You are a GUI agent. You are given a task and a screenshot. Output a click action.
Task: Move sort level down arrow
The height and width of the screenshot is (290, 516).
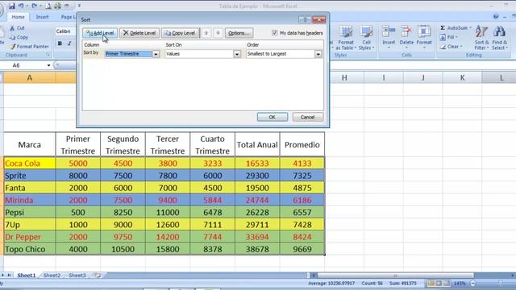click(218, 33)
